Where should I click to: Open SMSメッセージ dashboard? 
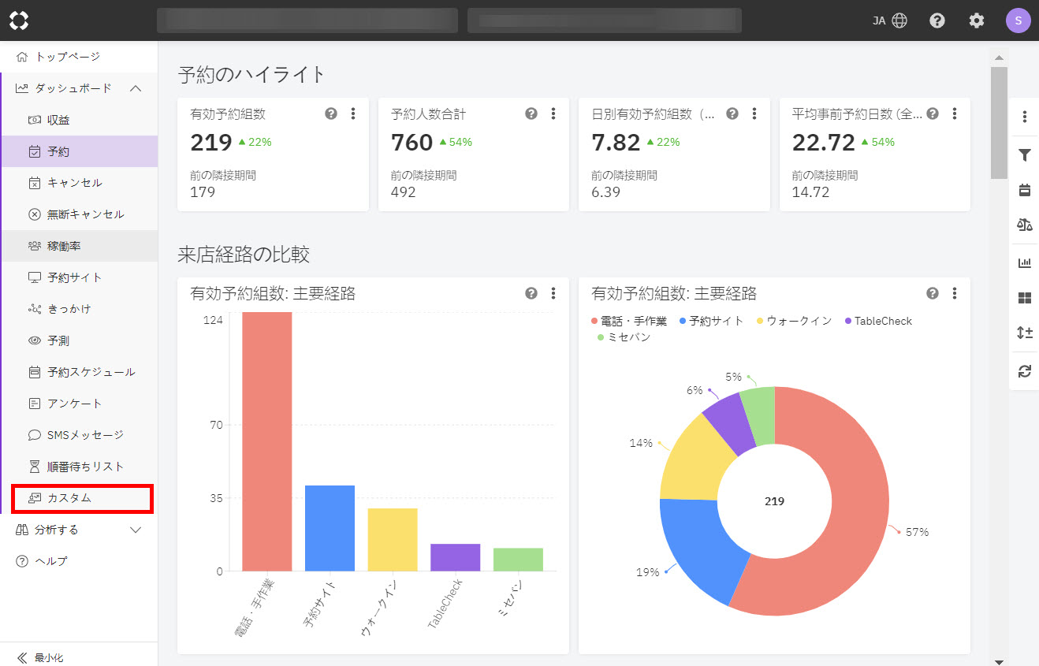[79, 435]
